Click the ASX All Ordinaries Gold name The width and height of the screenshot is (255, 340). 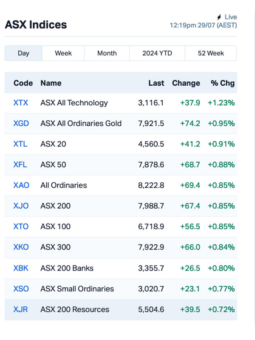click(81, 124)
